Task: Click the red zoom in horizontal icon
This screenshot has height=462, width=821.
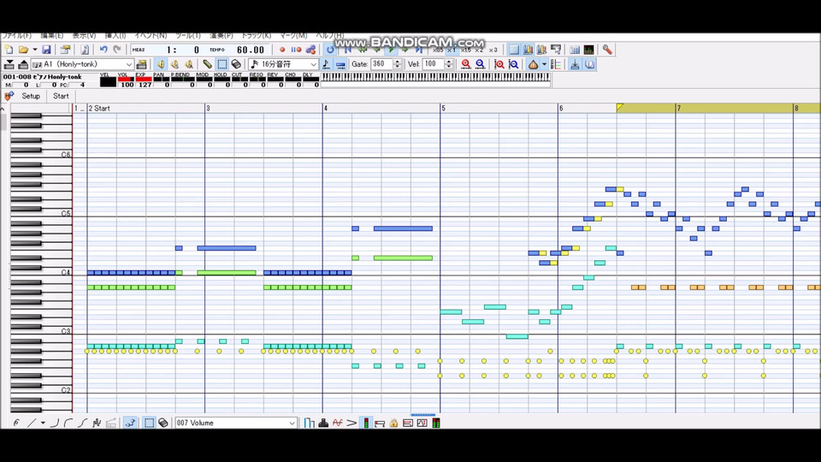Action: [465, 64]
